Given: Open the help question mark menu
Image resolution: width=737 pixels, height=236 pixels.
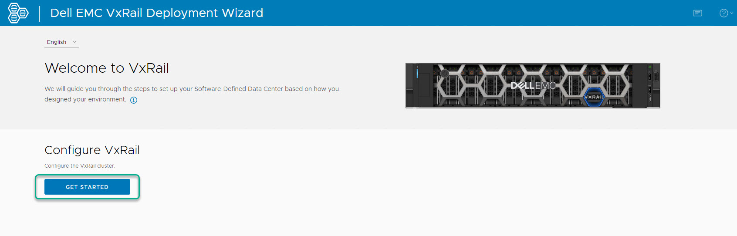Looking at the screenshot, I should pyautogui.click(x=726, y=13).
